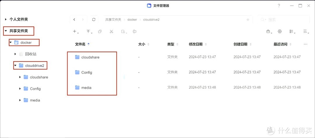Open the toolbox briefcase menu
The height and width of the screenshot is (138, 315).
[269, 32]
